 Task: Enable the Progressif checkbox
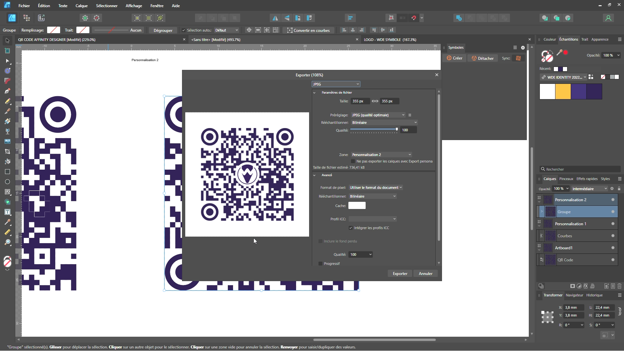pyautogui.click(x=320, y=264)
